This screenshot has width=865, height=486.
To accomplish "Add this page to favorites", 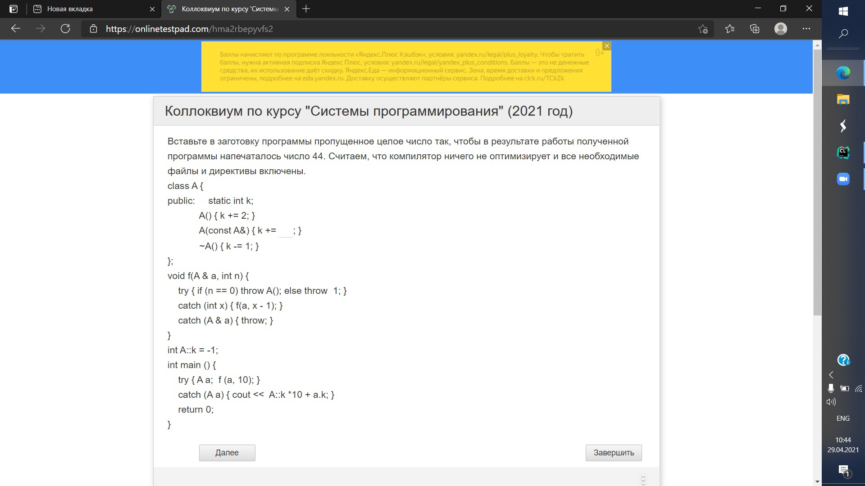I will coord(703,29).
